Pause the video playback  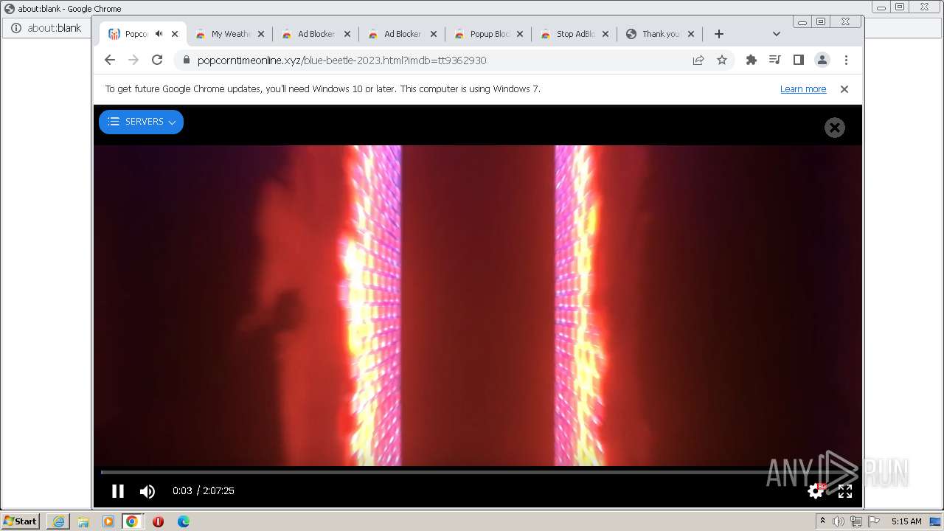click(x=117, y=491)
